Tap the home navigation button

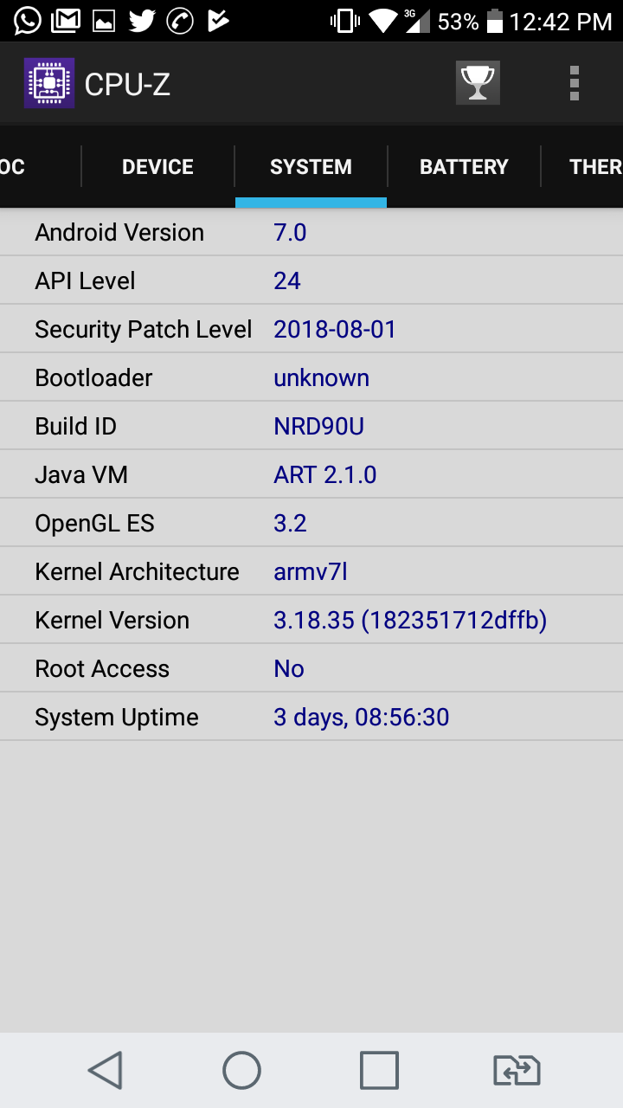click(x=242, y=1070)
